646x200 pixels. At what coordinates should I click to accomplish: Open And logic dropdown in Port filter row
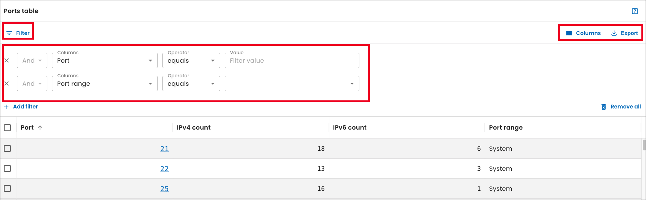32,60
